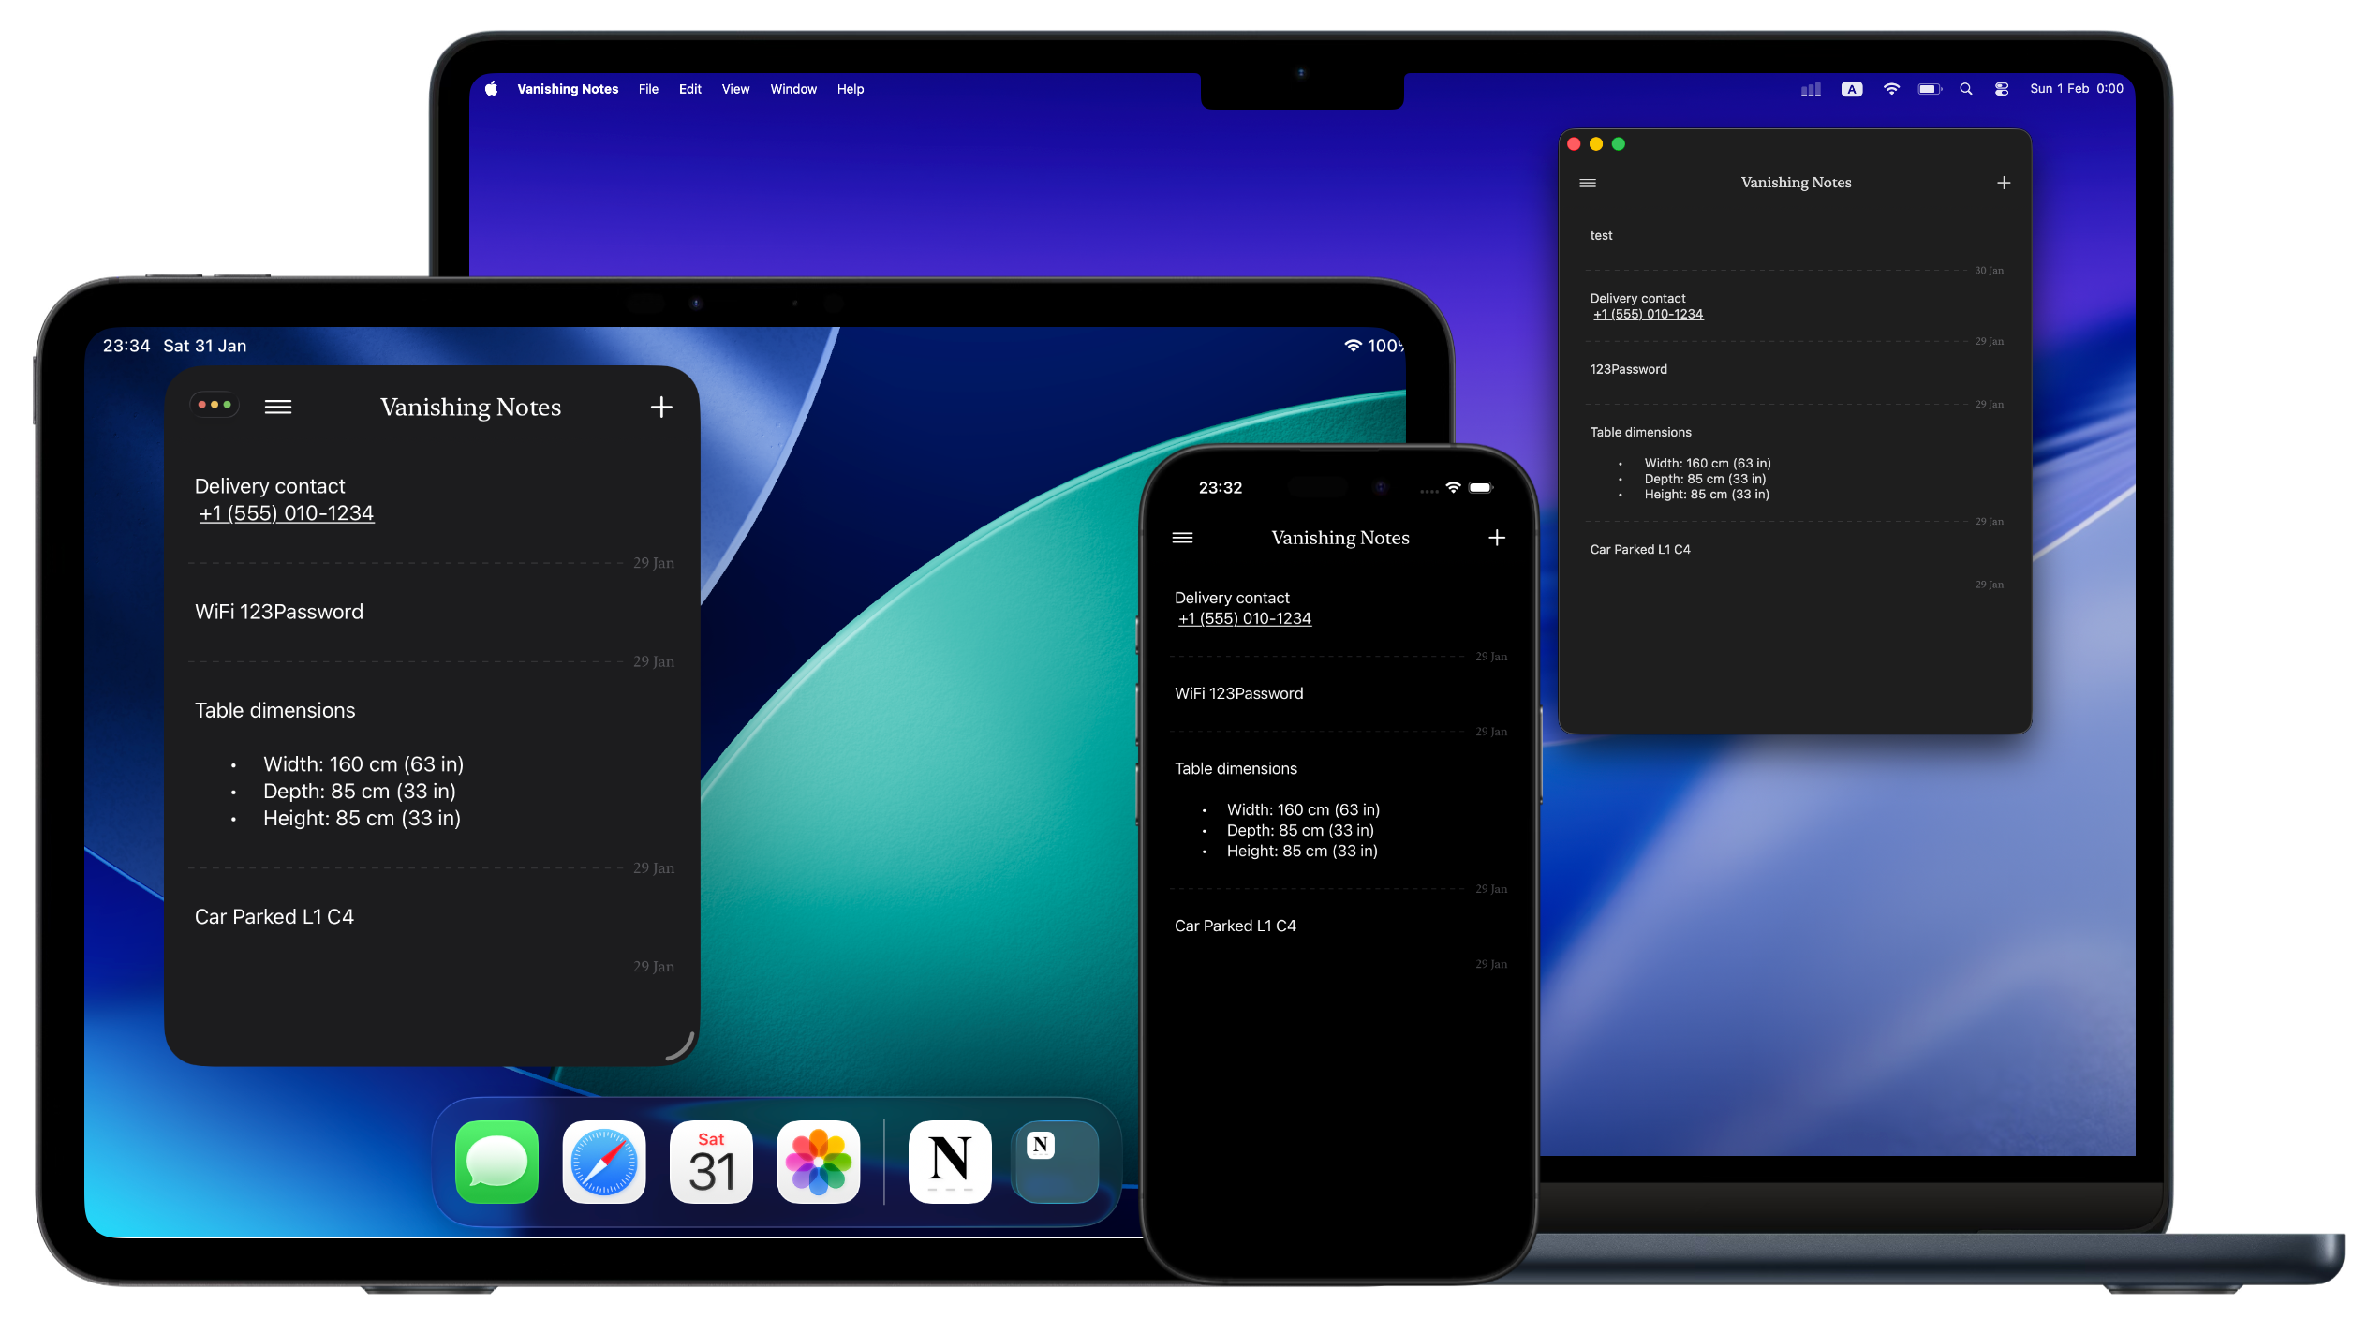Open the Help menu

pos(850,88)
